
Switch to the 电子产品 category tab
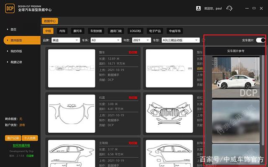point(155,31)
